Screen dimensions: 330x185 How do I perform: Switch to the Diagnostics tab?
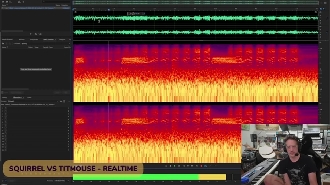pos(62,39)
